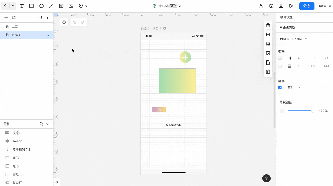Enable the column layout checkbox

pos(280,58)
